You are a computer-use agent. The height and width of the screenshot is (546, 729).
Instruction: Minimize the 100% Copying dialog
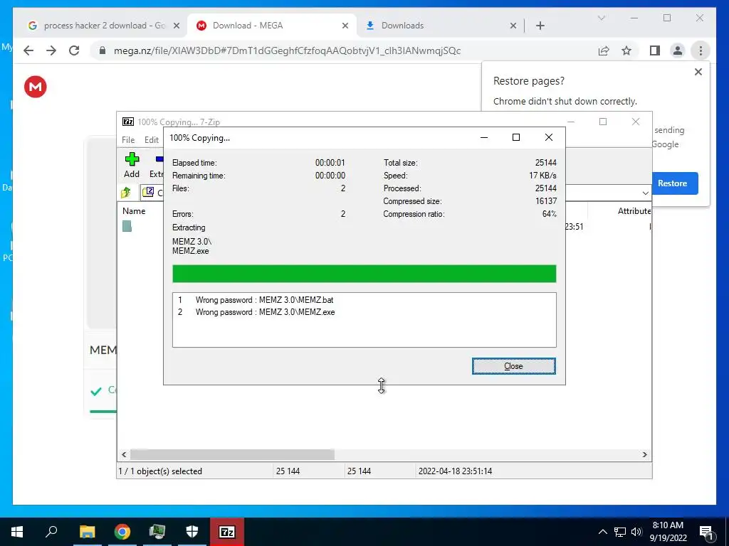tap(483, 137)
